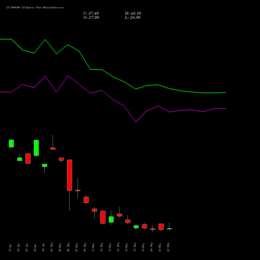Viewport: 260px width, 260px height.
Task: Select the 30 Apr date label
Action: click(43, 248)
